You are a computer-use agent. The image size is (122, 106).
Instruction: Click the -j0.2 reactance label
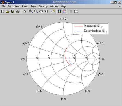pos(26,74)
